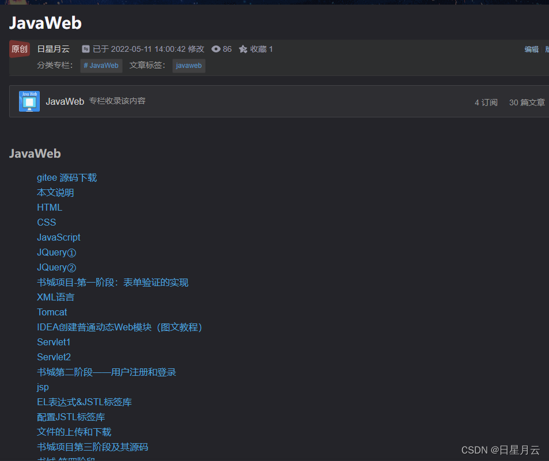Viewport: 549px width, 461px height.
Task: Open the Tomcat article link
Action: tap(52, 313)
